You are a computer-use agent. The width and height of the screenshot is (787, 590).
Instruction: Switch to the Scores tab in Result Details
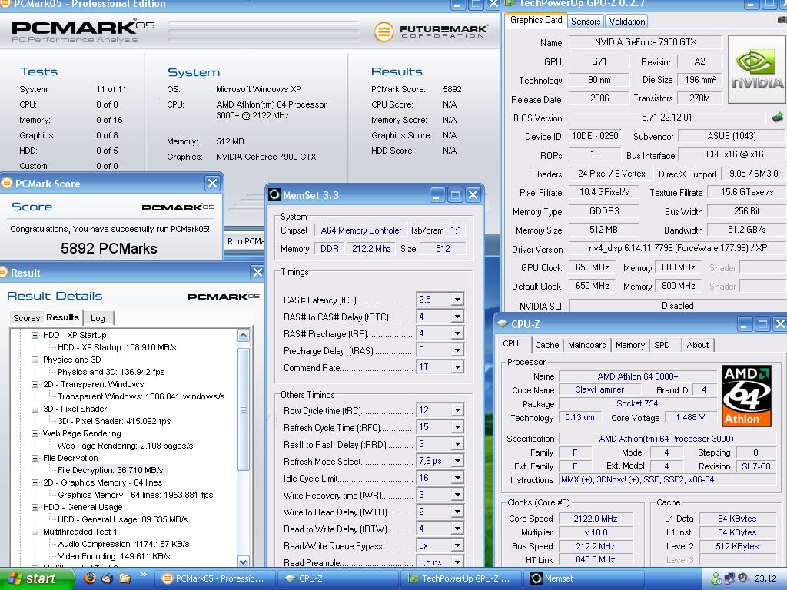(x=27, y=318)
